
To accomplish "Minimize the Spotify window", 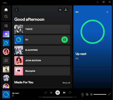I will 98,2.
